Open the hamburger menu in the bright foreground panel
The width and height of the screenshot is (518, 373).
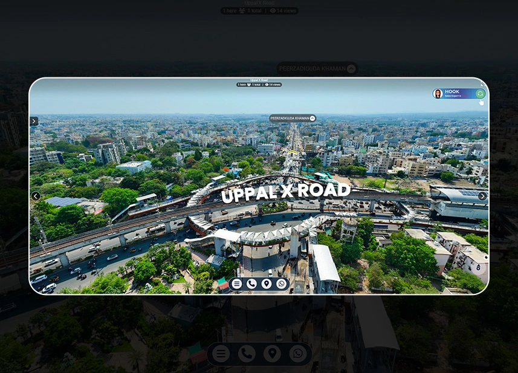[x=237, y=284]
